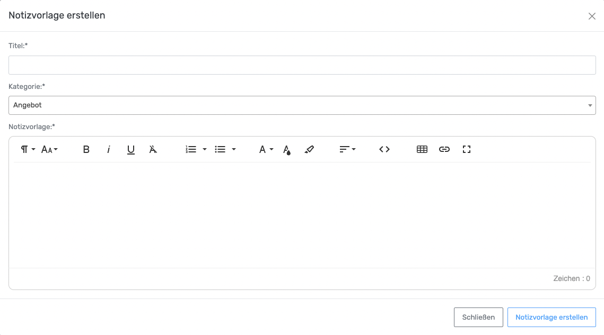Switch the editor to fullscreen mode

[x=467, y=150]
